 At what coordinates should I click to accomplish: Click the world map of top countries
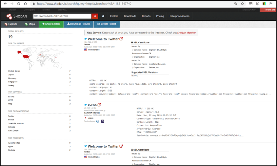click(40, 58)
